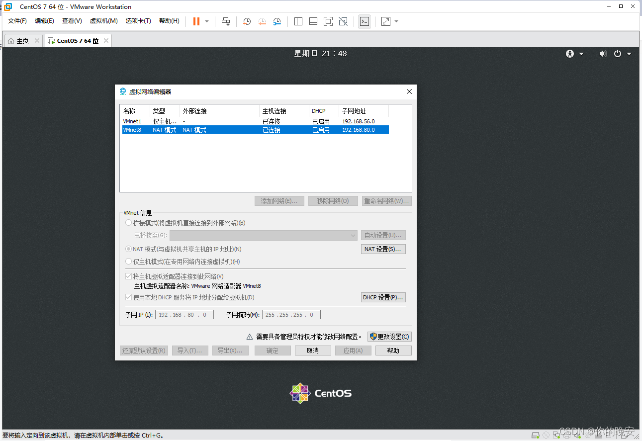Toggle the library sidebar toolbar icon
This screenshot has height=441, width=642.
[x=298, y=21]
